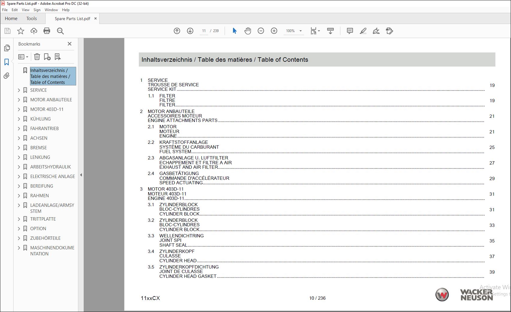Switch to the Tools tab

[x=31, y=19]
